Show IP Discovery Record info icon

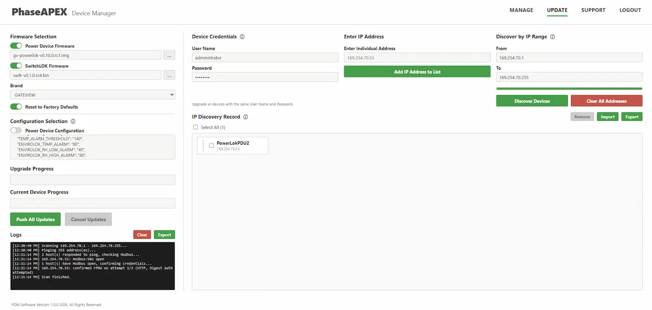[246, 117]
